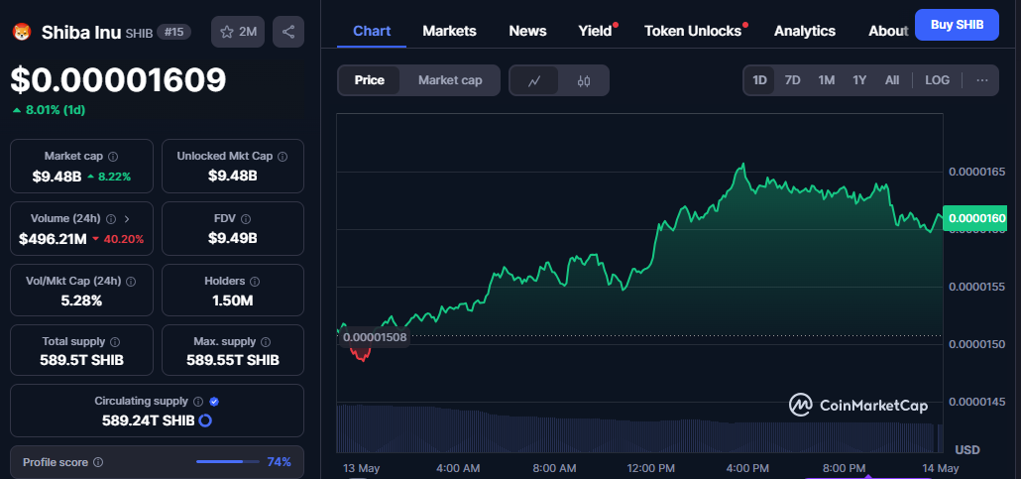Open the Analytics tab
Image resolution: width=1021 pixels, height=479 pixels.
[805, 31]
